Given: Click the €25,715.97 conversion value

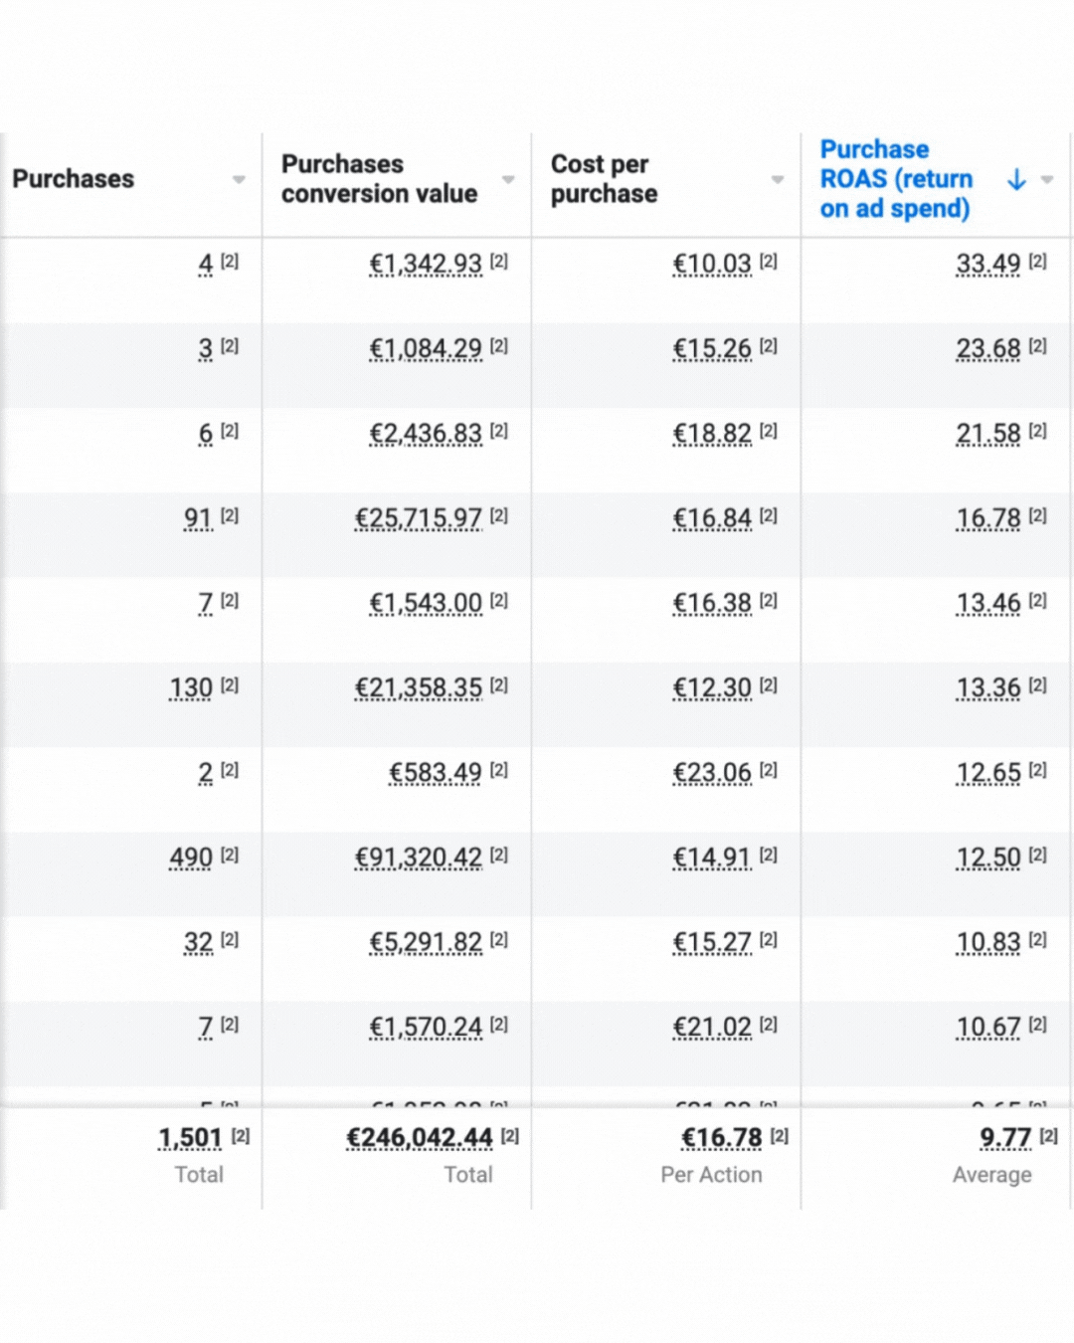Looking at the screenshot, I should pos(419,518).
